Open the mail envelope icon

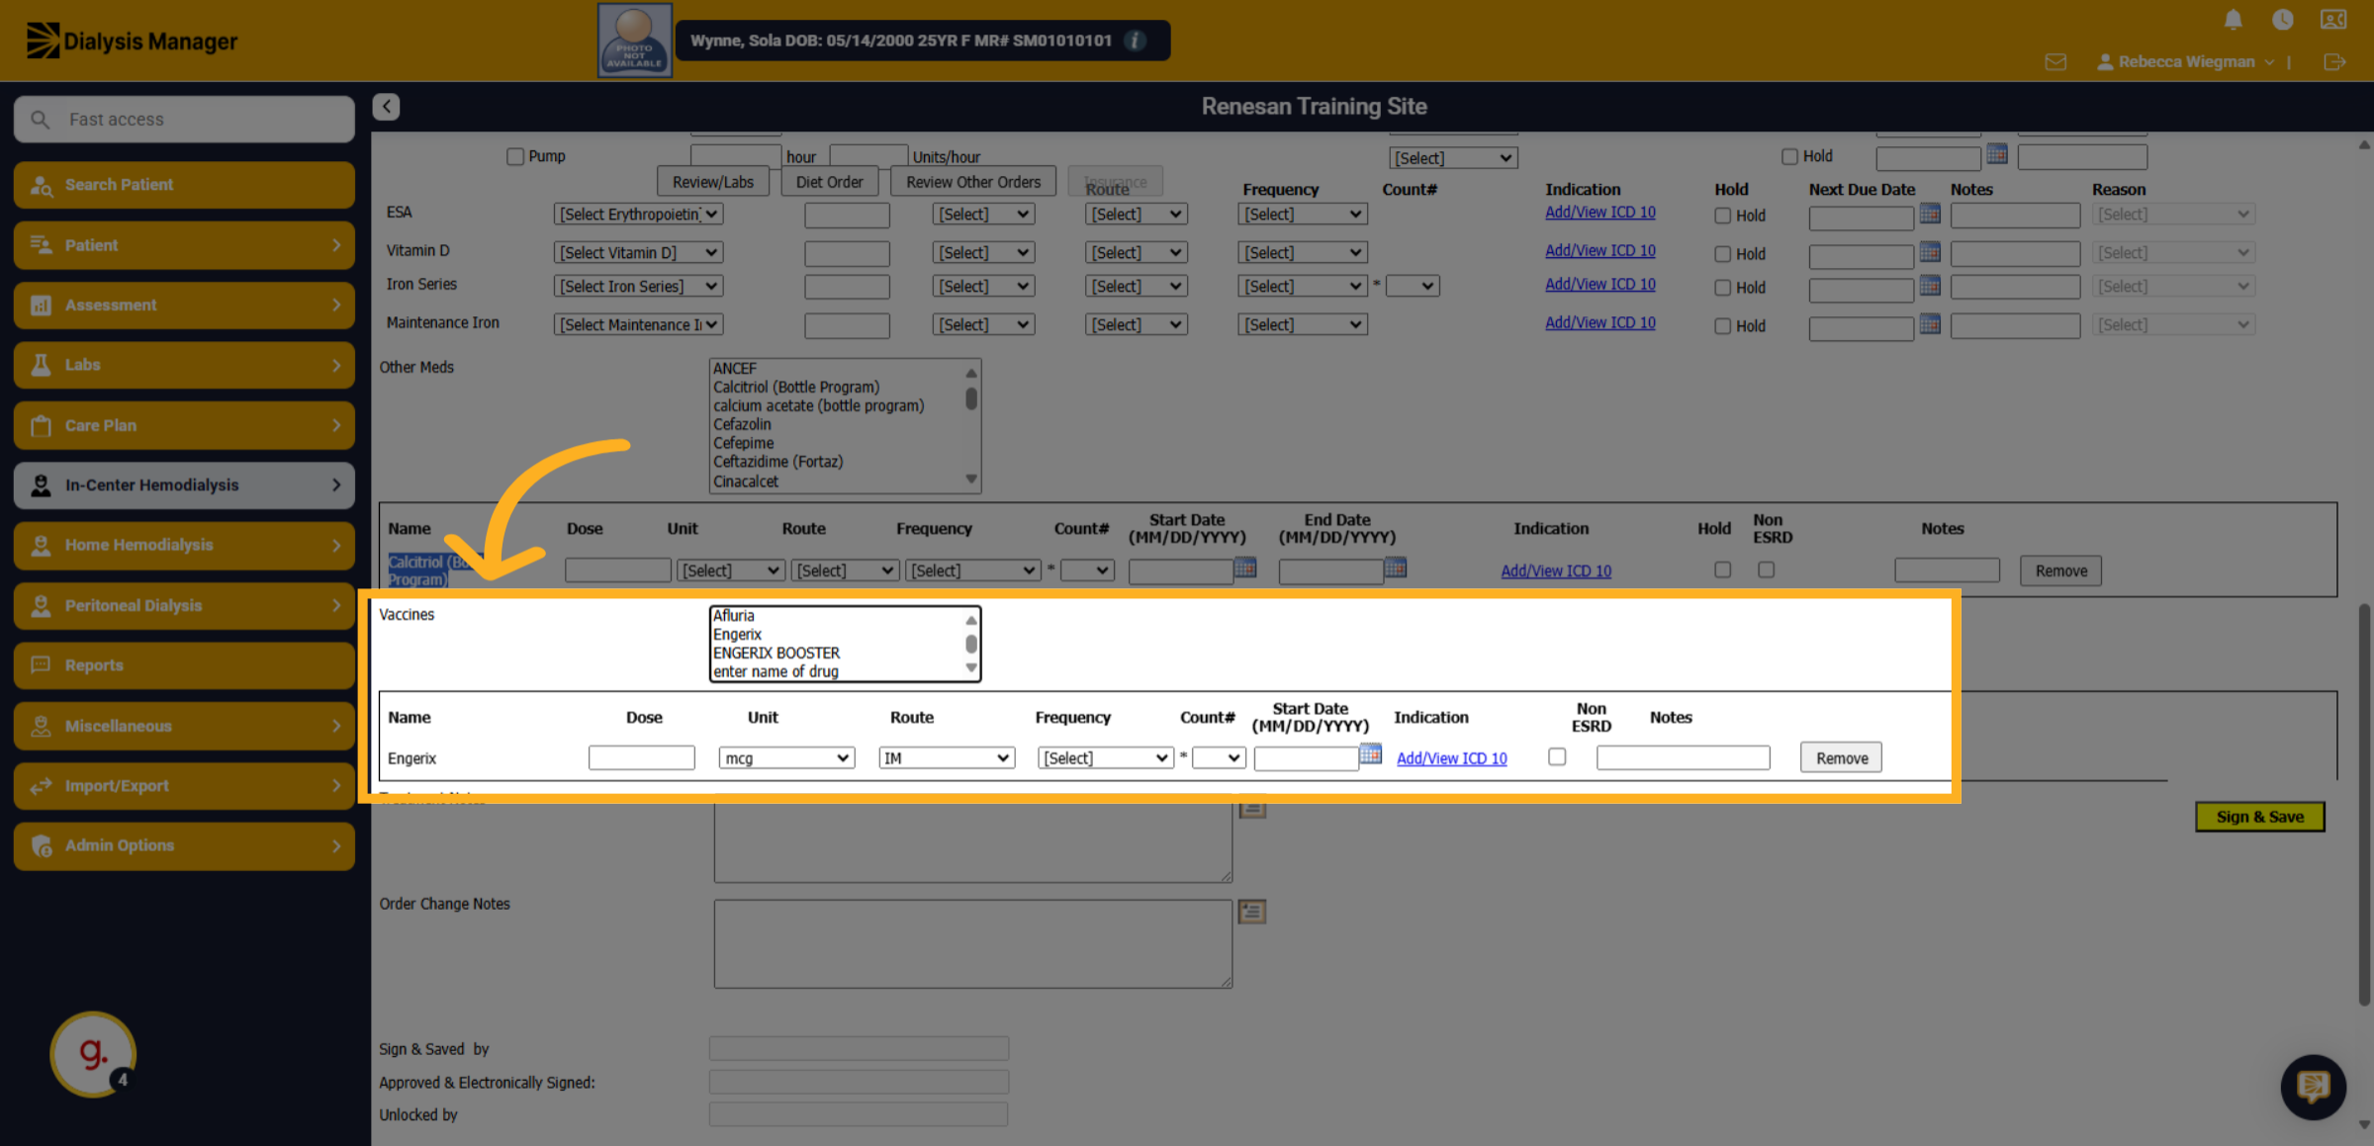(2055, 62)
